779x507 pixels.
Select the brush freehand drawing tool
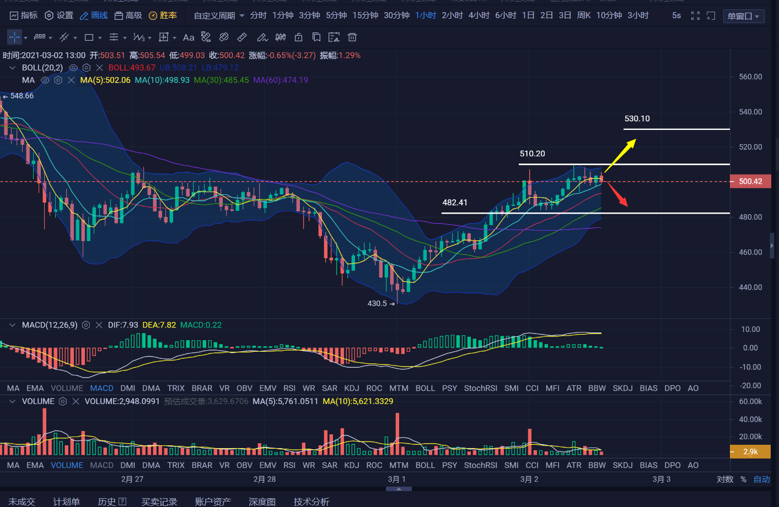[x=262, y=37]
